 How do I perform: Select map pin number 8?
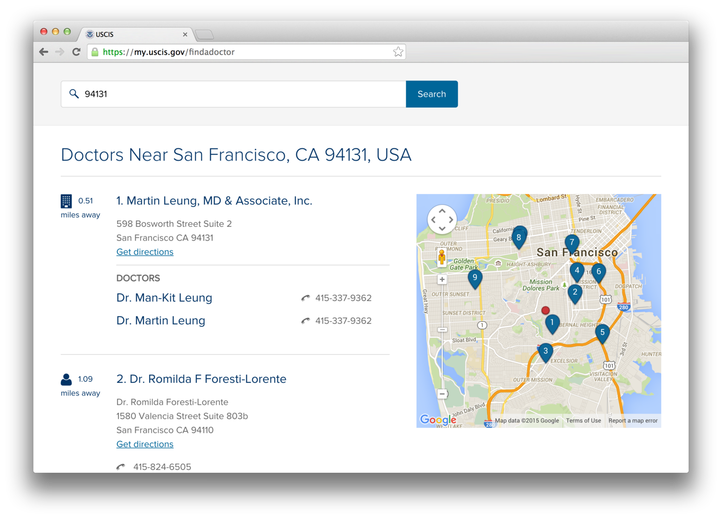tap(518, 238)
